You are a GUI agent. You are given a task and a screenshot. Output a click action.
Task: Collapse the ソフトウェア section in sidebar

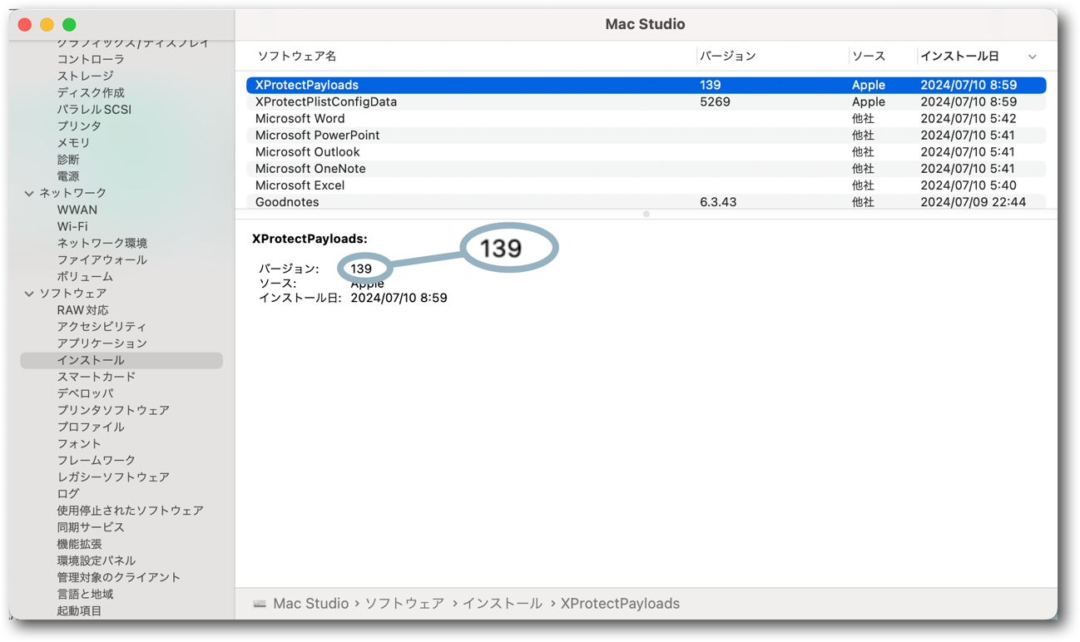point(29,294)
